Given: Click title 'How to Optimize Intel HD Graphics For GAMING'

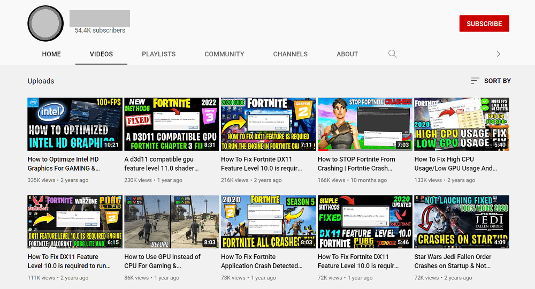Looking at the screenshot, I should 64,164.
